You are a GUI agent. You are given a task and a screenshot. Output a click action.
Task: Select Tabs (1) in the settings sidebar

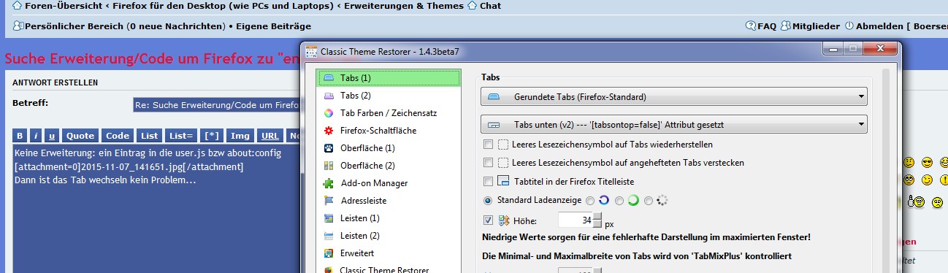click(x=389, y=77)
